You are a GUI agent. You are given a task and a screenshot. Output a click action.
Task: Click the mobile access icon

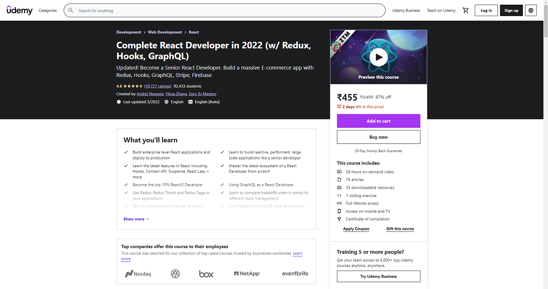[339, 211]
